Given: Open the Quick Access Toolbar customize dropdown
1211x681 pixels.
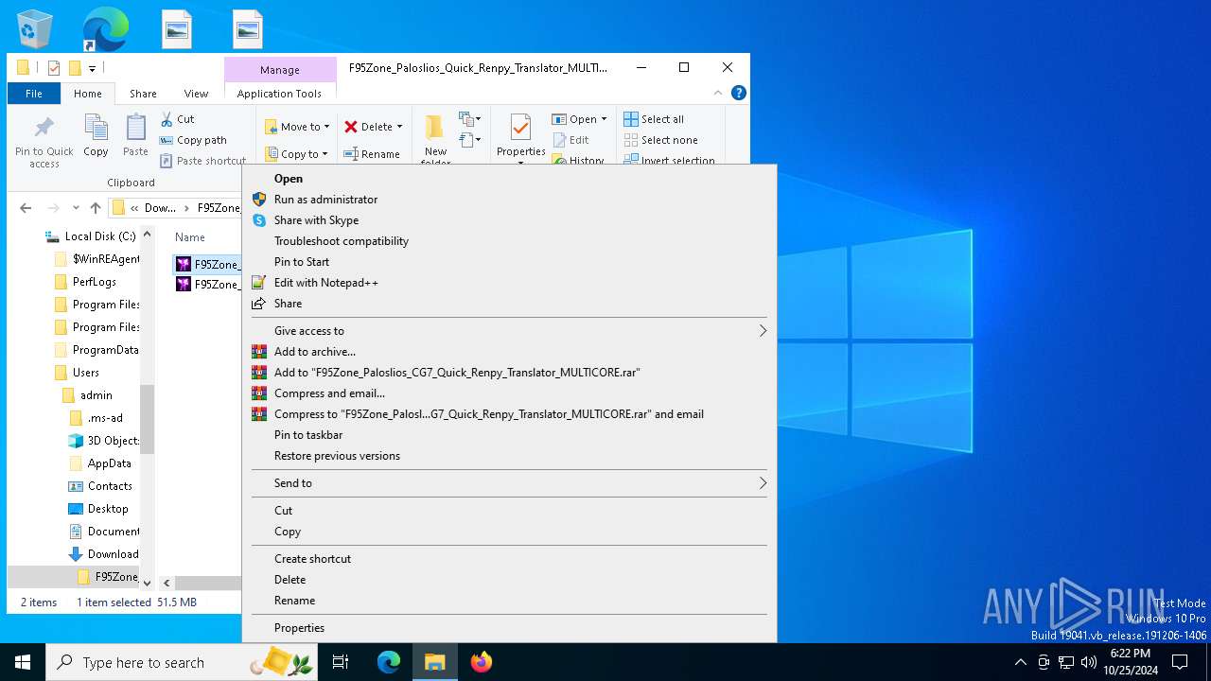Looking at the screenshot, I should 92,68.
